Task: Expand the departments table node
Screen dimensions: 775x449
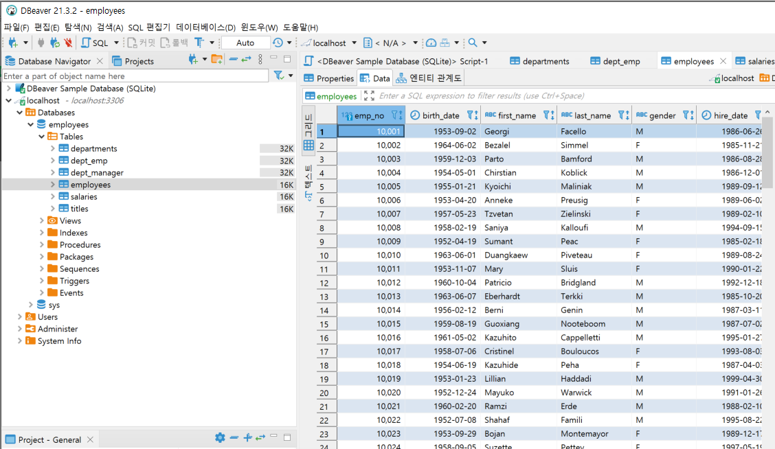Action: tap(52, 148)
